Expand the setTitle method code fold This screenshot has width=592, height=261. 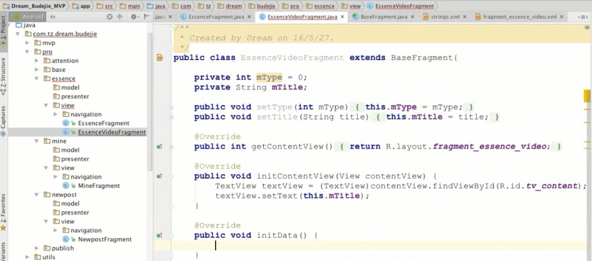pyautogui.click(x=171, y=117)
